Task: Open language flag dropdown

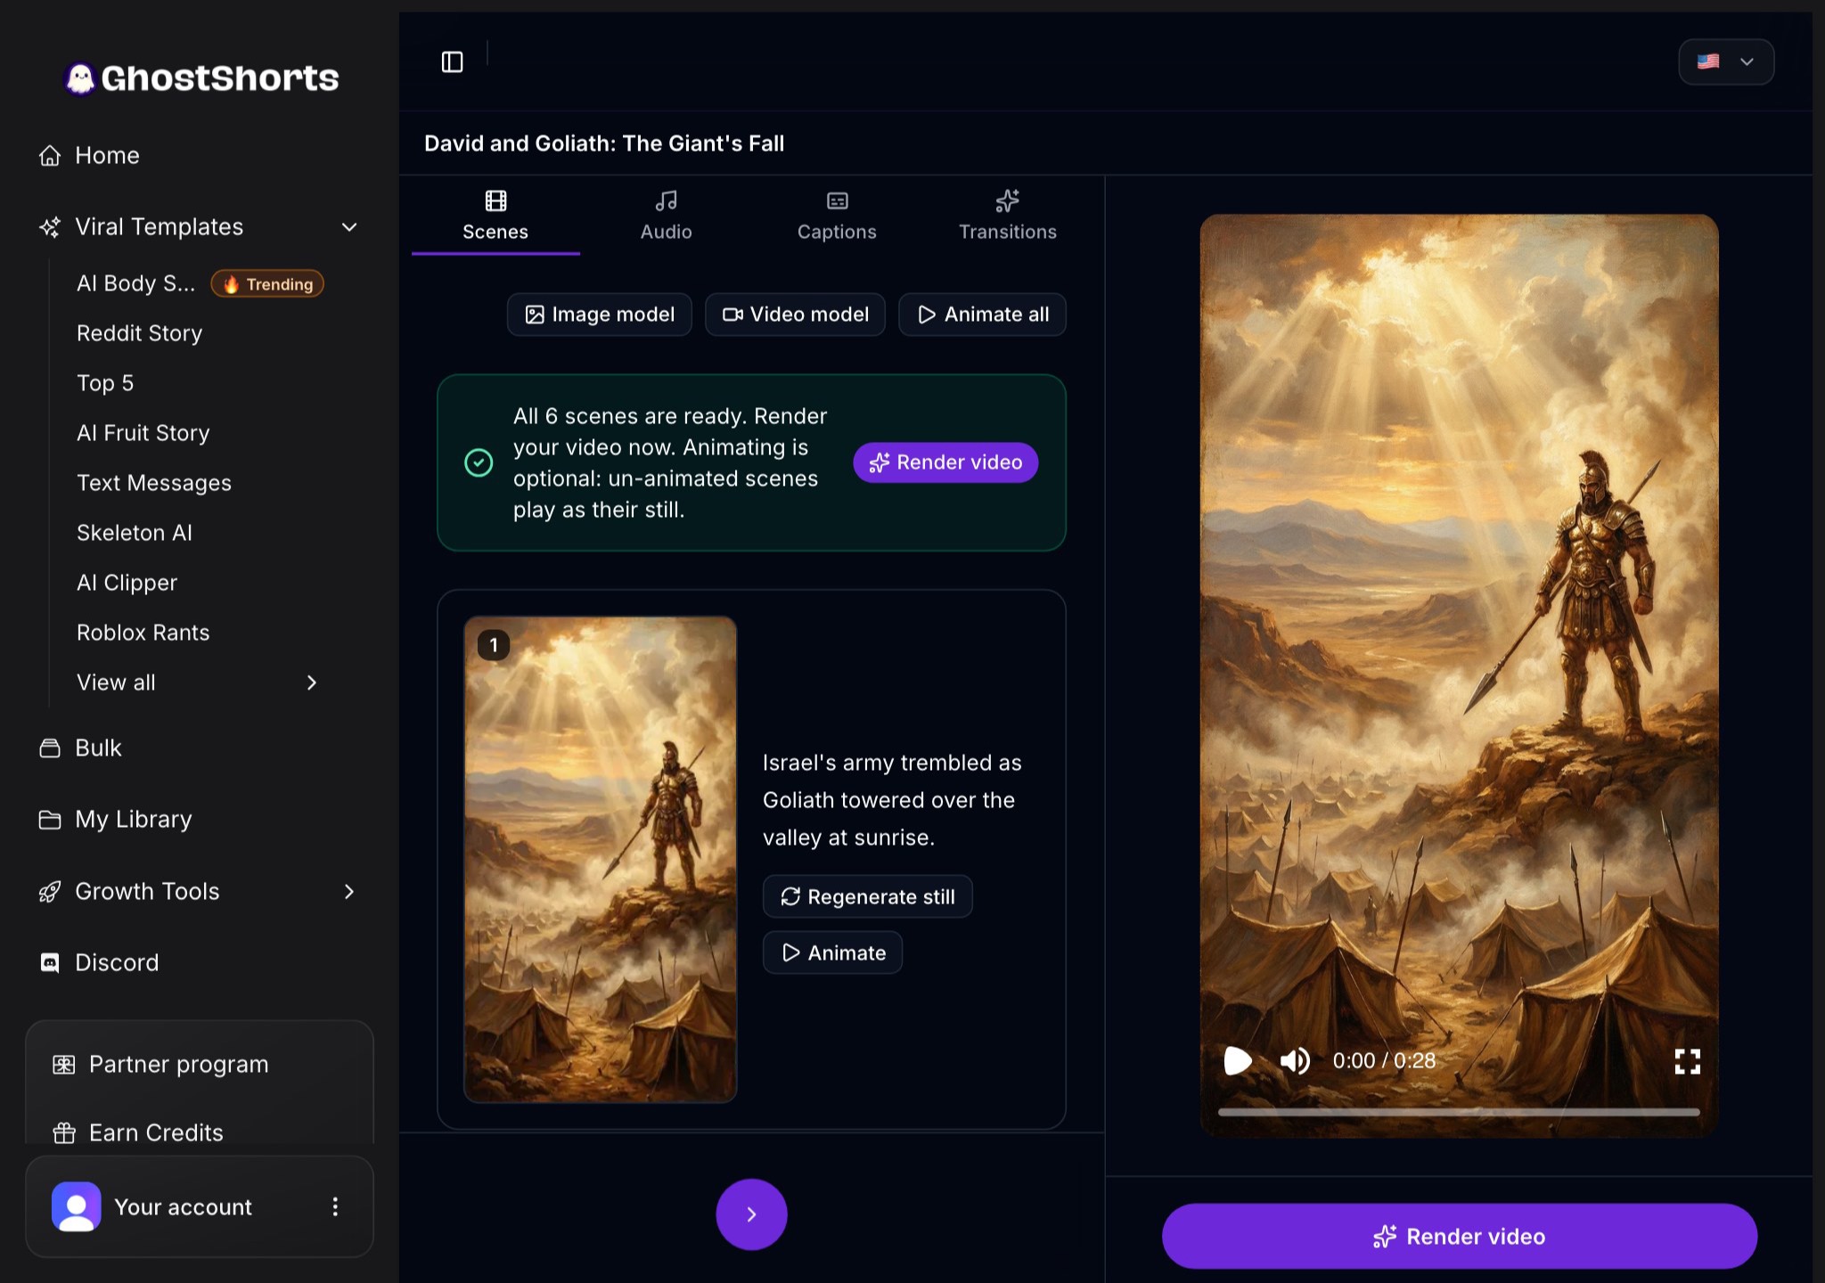Action: pos(1726,61)
